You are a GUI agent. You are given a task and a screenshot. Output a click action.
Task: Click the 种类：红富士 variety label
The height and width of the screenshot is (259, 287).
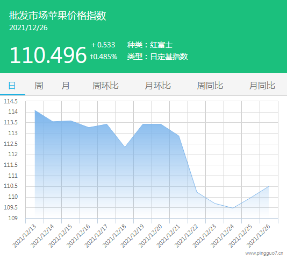(150, 45)
